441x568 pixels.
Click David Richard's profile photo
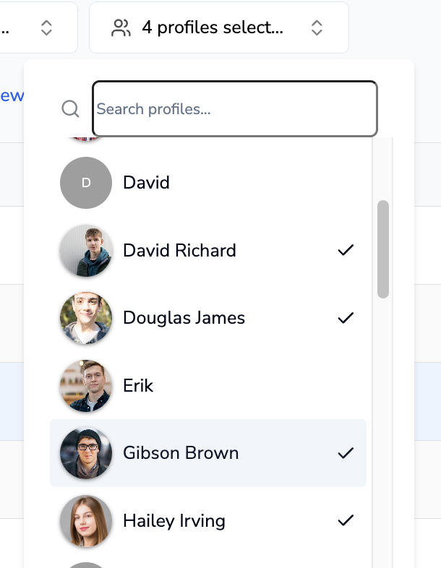point(86,251)
